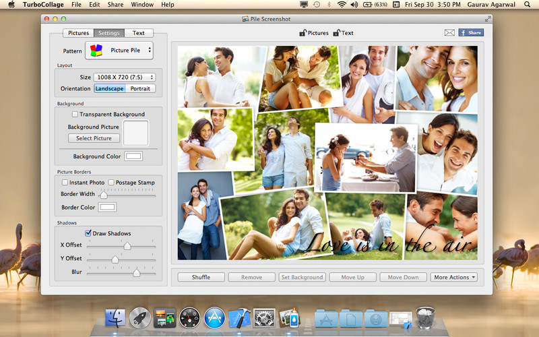Open the Trash in the dock
Screen dimensions: 539x337
(425, 317)
